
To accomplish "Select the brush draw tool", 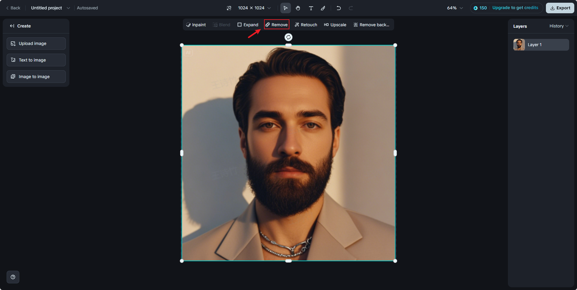I will pos(323,8).
